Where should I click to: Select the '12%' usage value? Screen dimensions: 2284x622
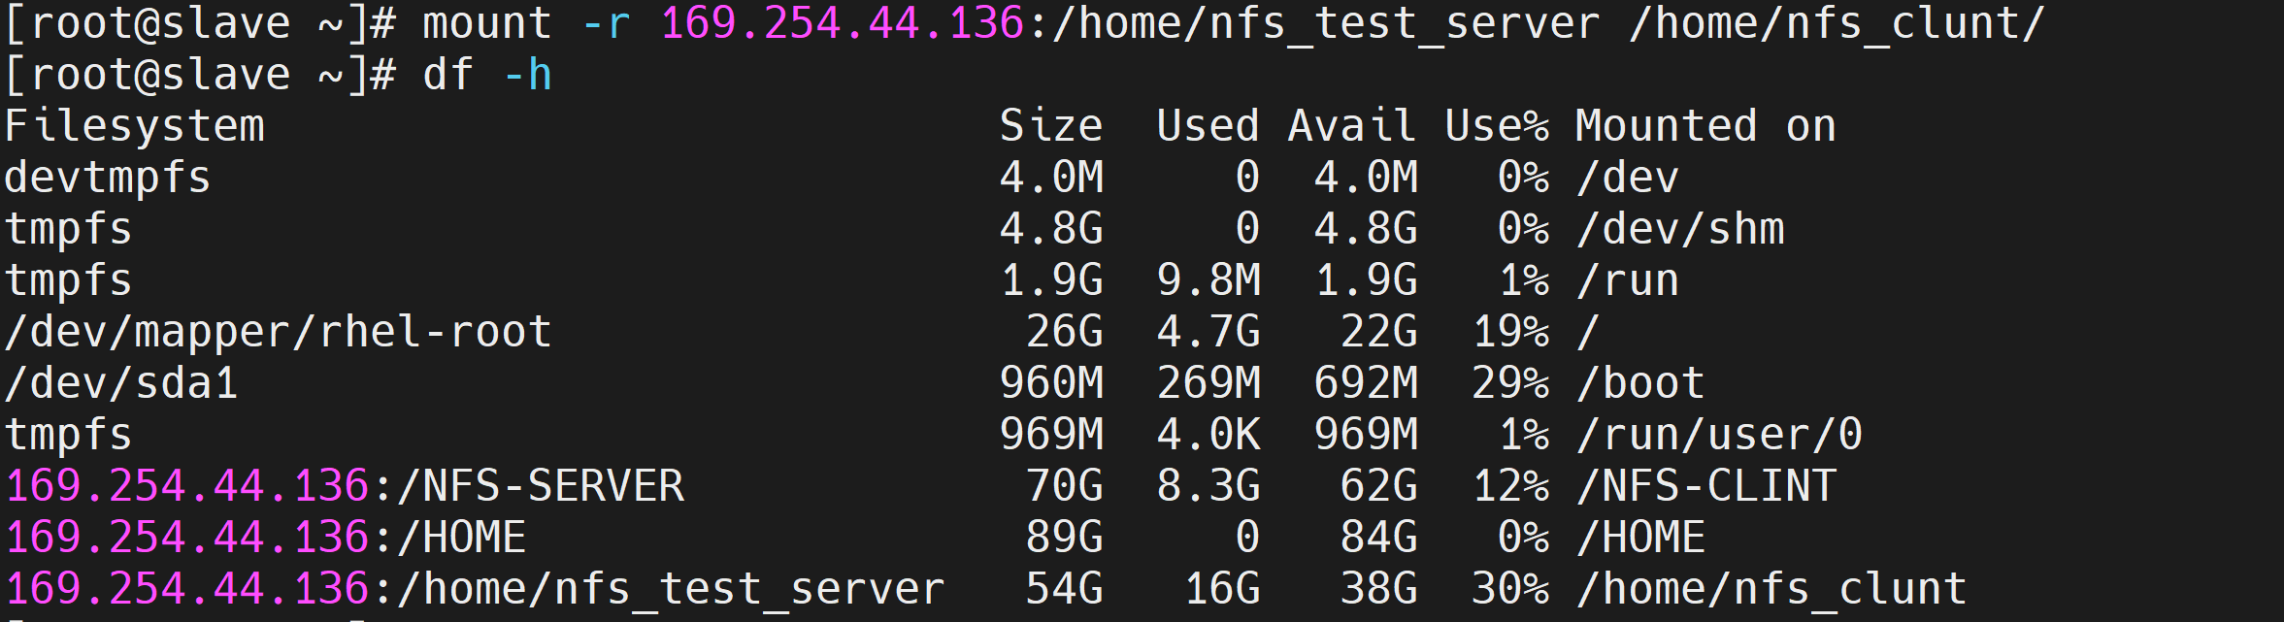tap(1511, 486)
